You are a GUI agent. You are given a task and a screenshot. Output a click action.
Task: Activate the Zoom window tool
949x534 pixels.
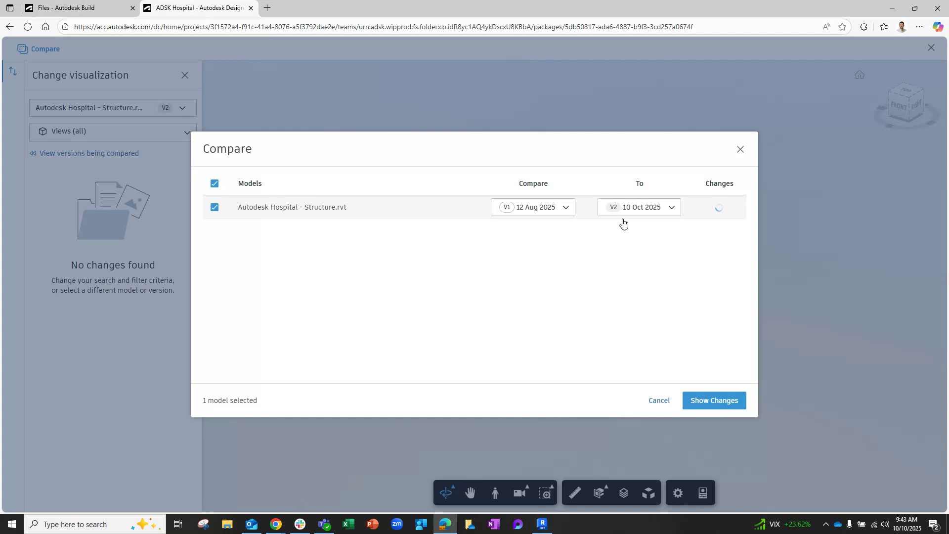tap(546, 492)
